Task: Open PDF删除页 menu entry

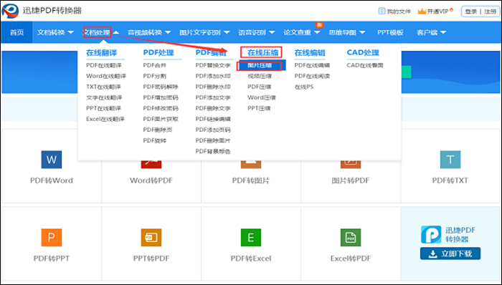Action: 158,130
